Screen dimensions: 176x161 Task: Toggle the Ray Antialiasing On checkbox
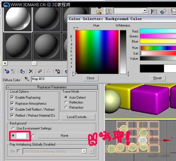click(19, 151)
